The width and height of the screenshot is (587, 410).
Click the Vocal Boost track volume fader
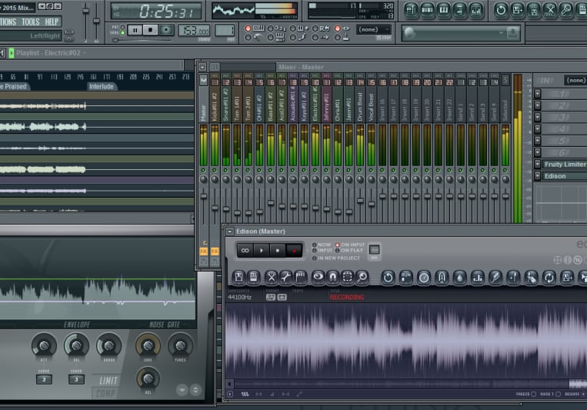(x=371, y=204)
